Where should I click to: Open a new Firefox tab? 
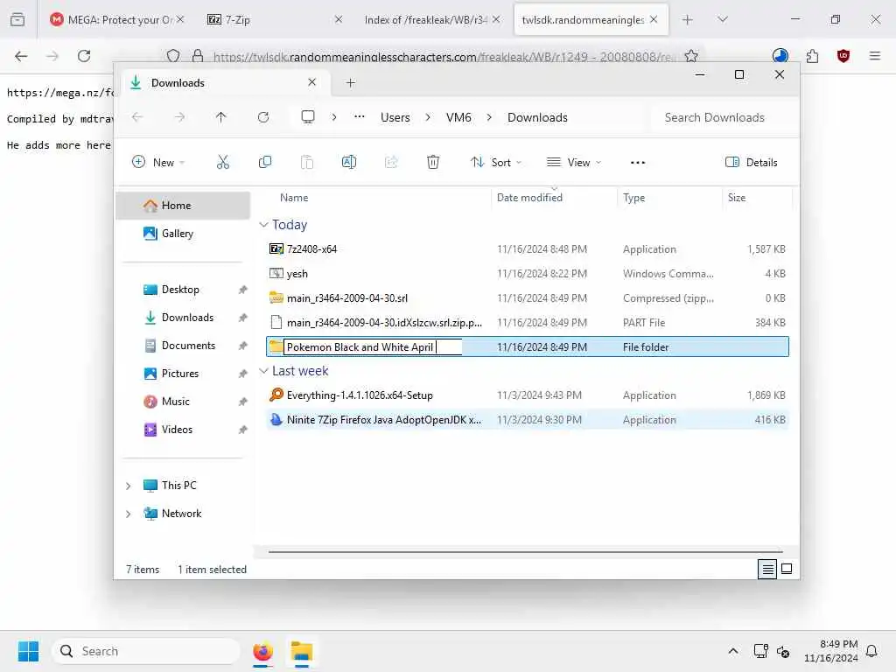688,19
